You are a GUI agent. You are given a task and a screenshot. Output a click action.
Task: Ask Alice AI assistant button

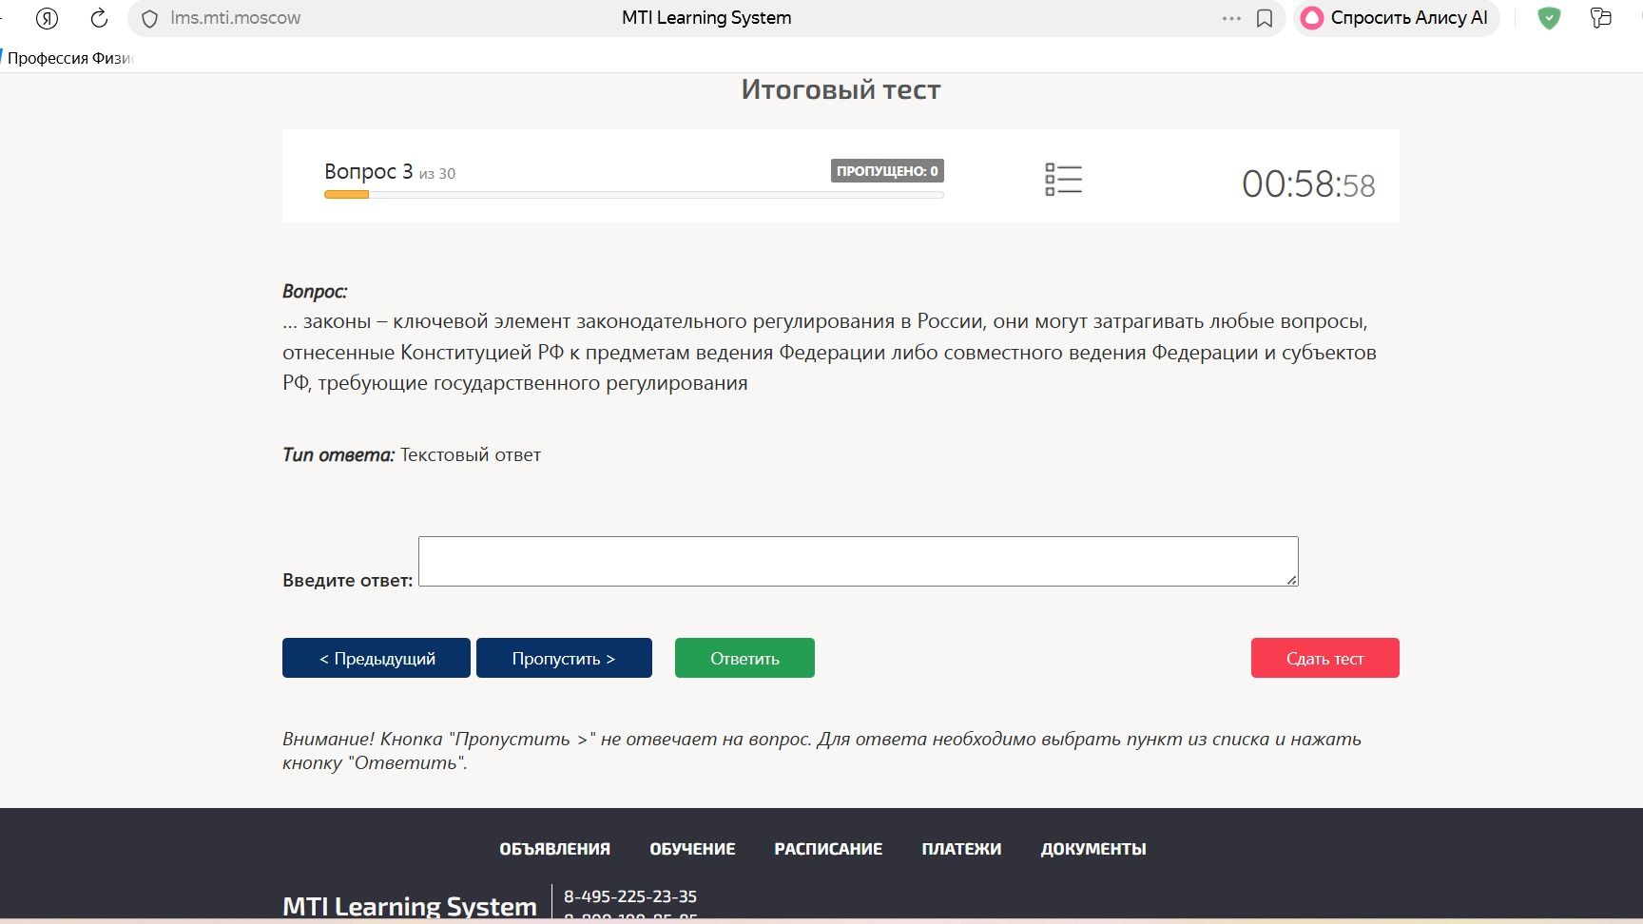pyautogui.click(x=1395, y=18)
